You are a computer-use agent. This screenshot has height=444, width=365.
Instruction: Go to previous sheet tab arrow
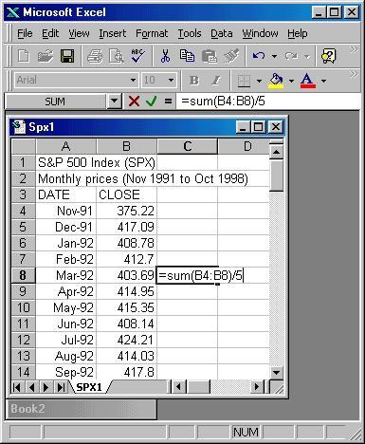click(x=31, y=387)
